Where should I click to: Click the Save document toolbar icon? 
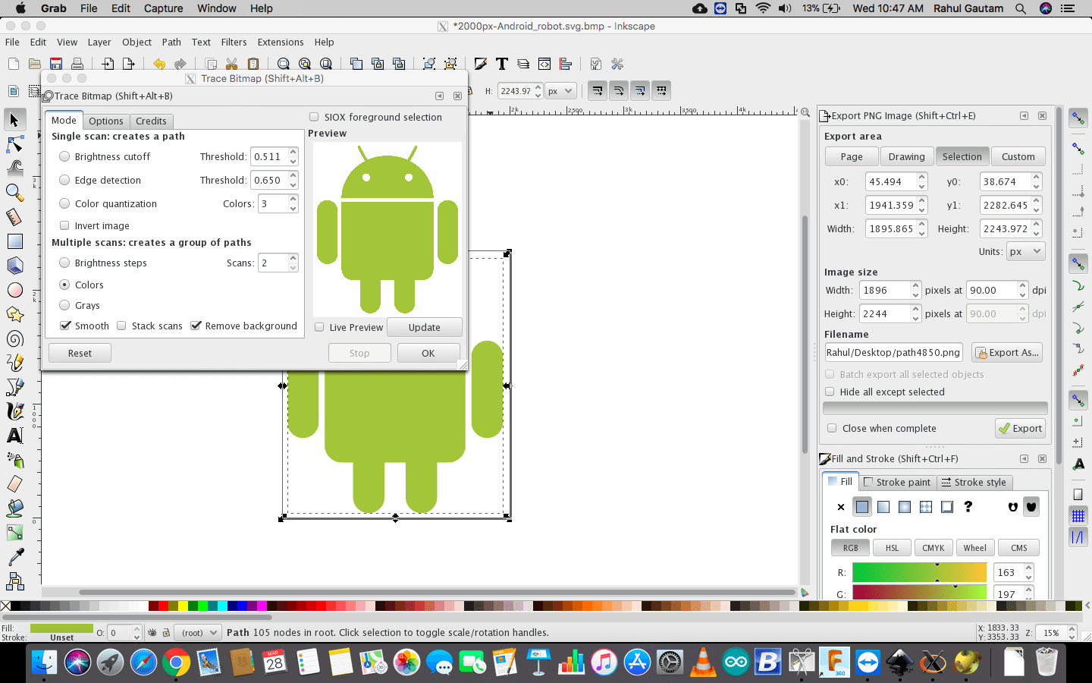[56, 64]
